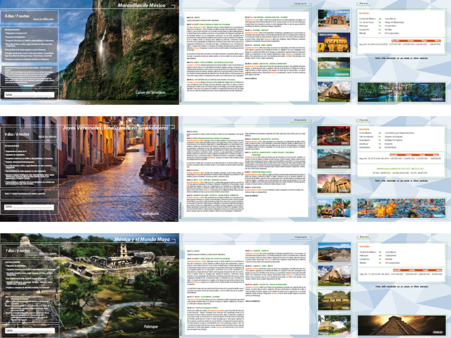Open the Agua Azul waterfalls thumbnail

pyautogui.click(x=334, y=67)
